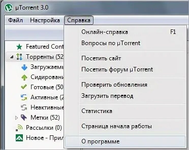Click the Торренты up-down arrows icon
Viewport: 189px width, 150px height.
19,57
